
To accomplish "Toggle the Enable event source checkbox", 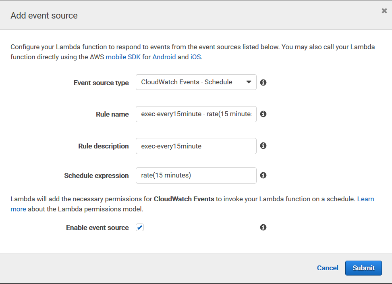I will pyautogui.click(x=140, y=228).
